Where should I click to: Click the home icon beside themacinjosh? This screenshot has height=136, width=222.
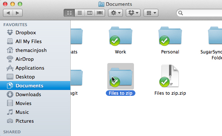coord(10,50)
